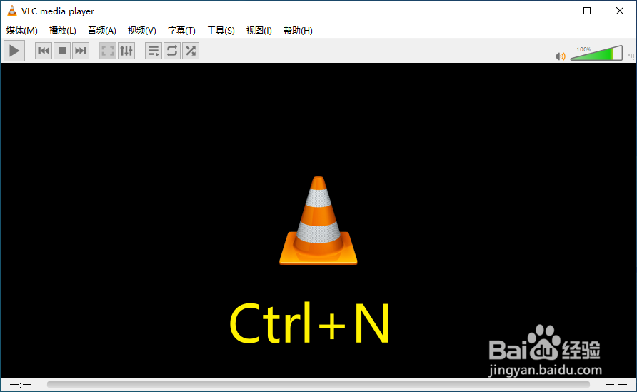Screen dimensions: 637x392
Task: Skip to the next media item
Action: coord(81,51)
